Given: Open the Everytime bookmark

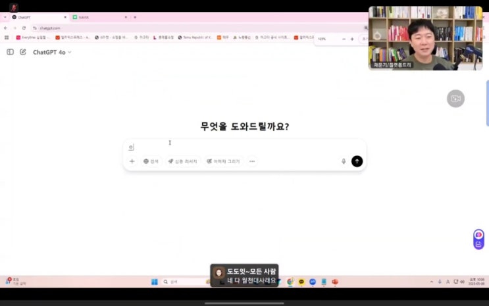Looking at the screenshot, I should [34, 38].
